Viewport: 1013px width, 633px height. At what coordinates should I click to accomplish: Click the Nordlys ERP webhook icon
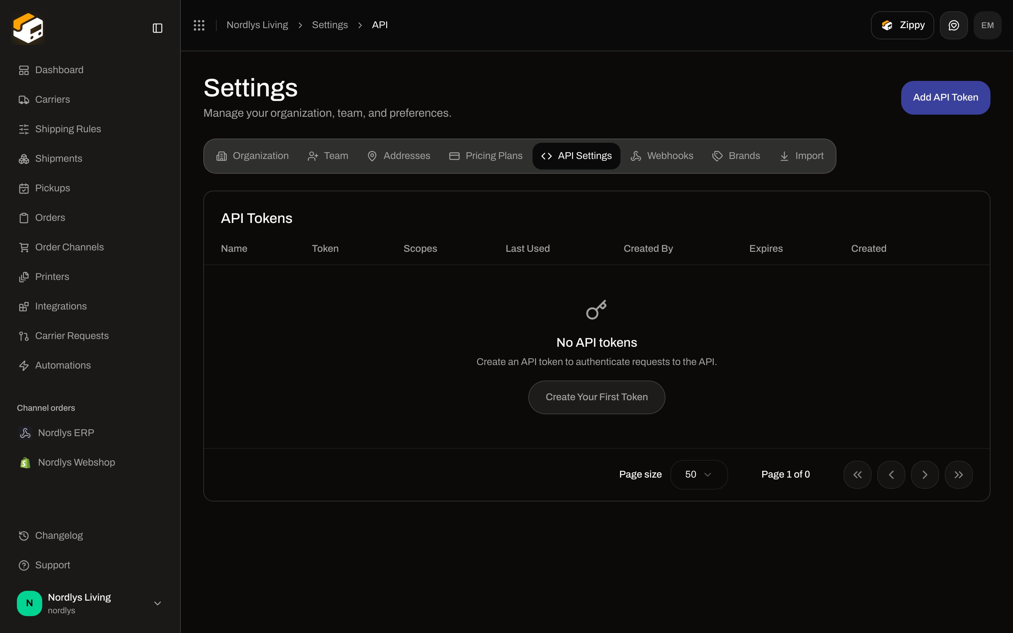[25, 433]
